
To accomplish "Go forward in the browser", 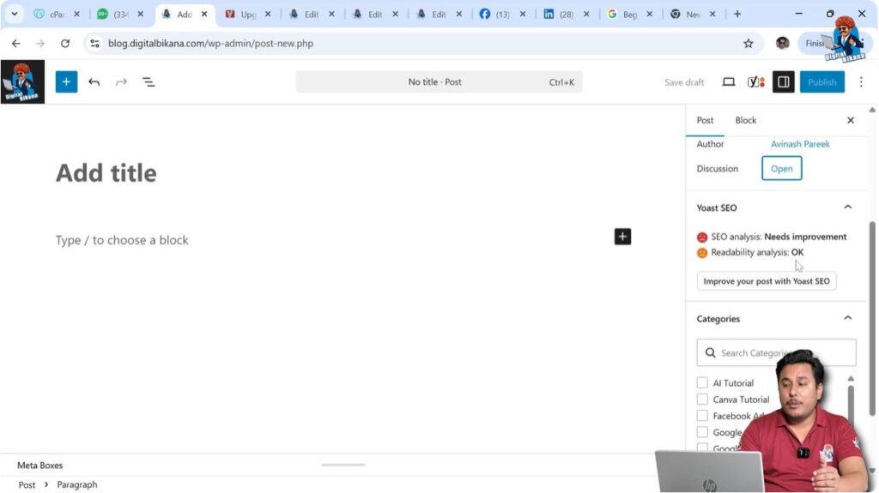I will pyautogui.click(x=40, y=43).
